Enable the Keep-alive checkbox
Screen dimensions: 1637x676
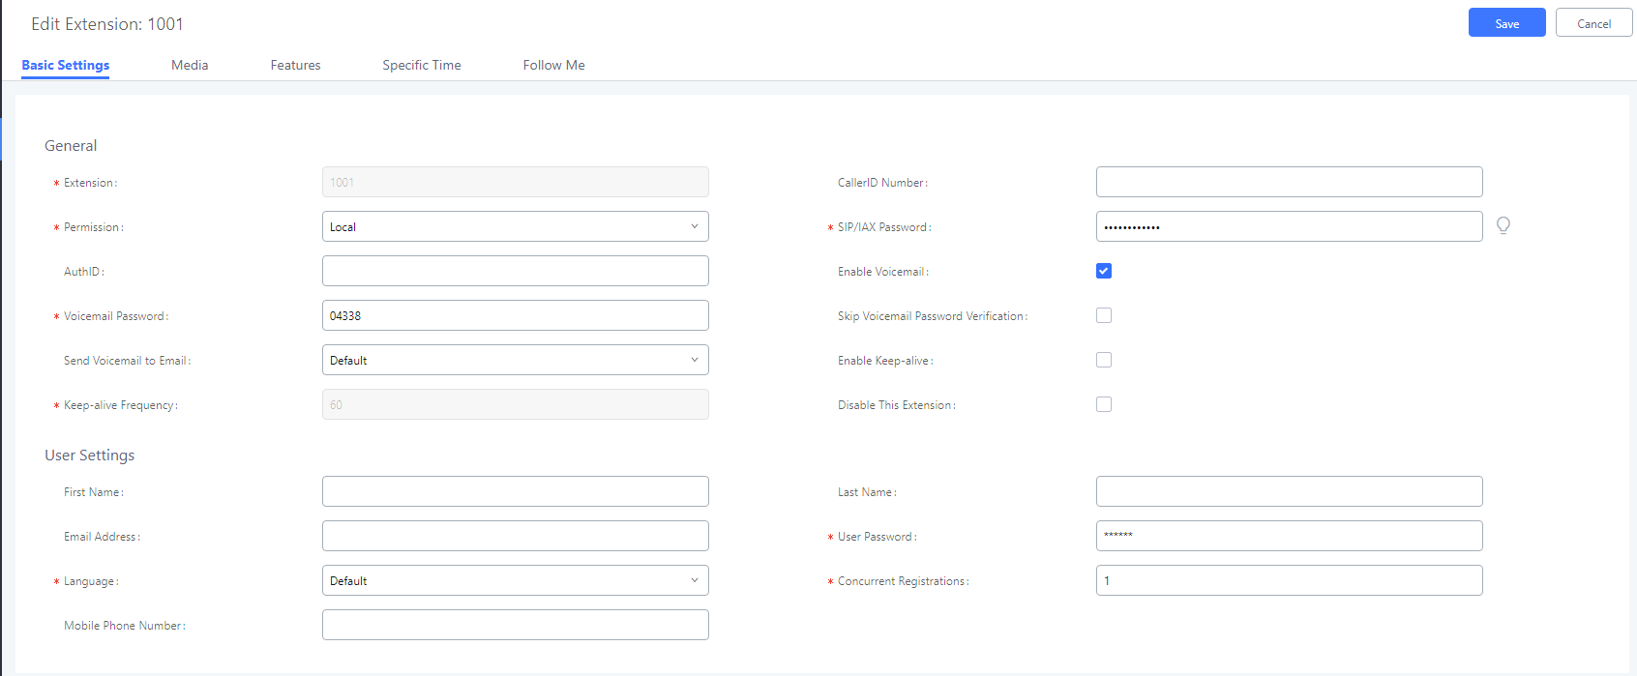tap(1104, 360)
